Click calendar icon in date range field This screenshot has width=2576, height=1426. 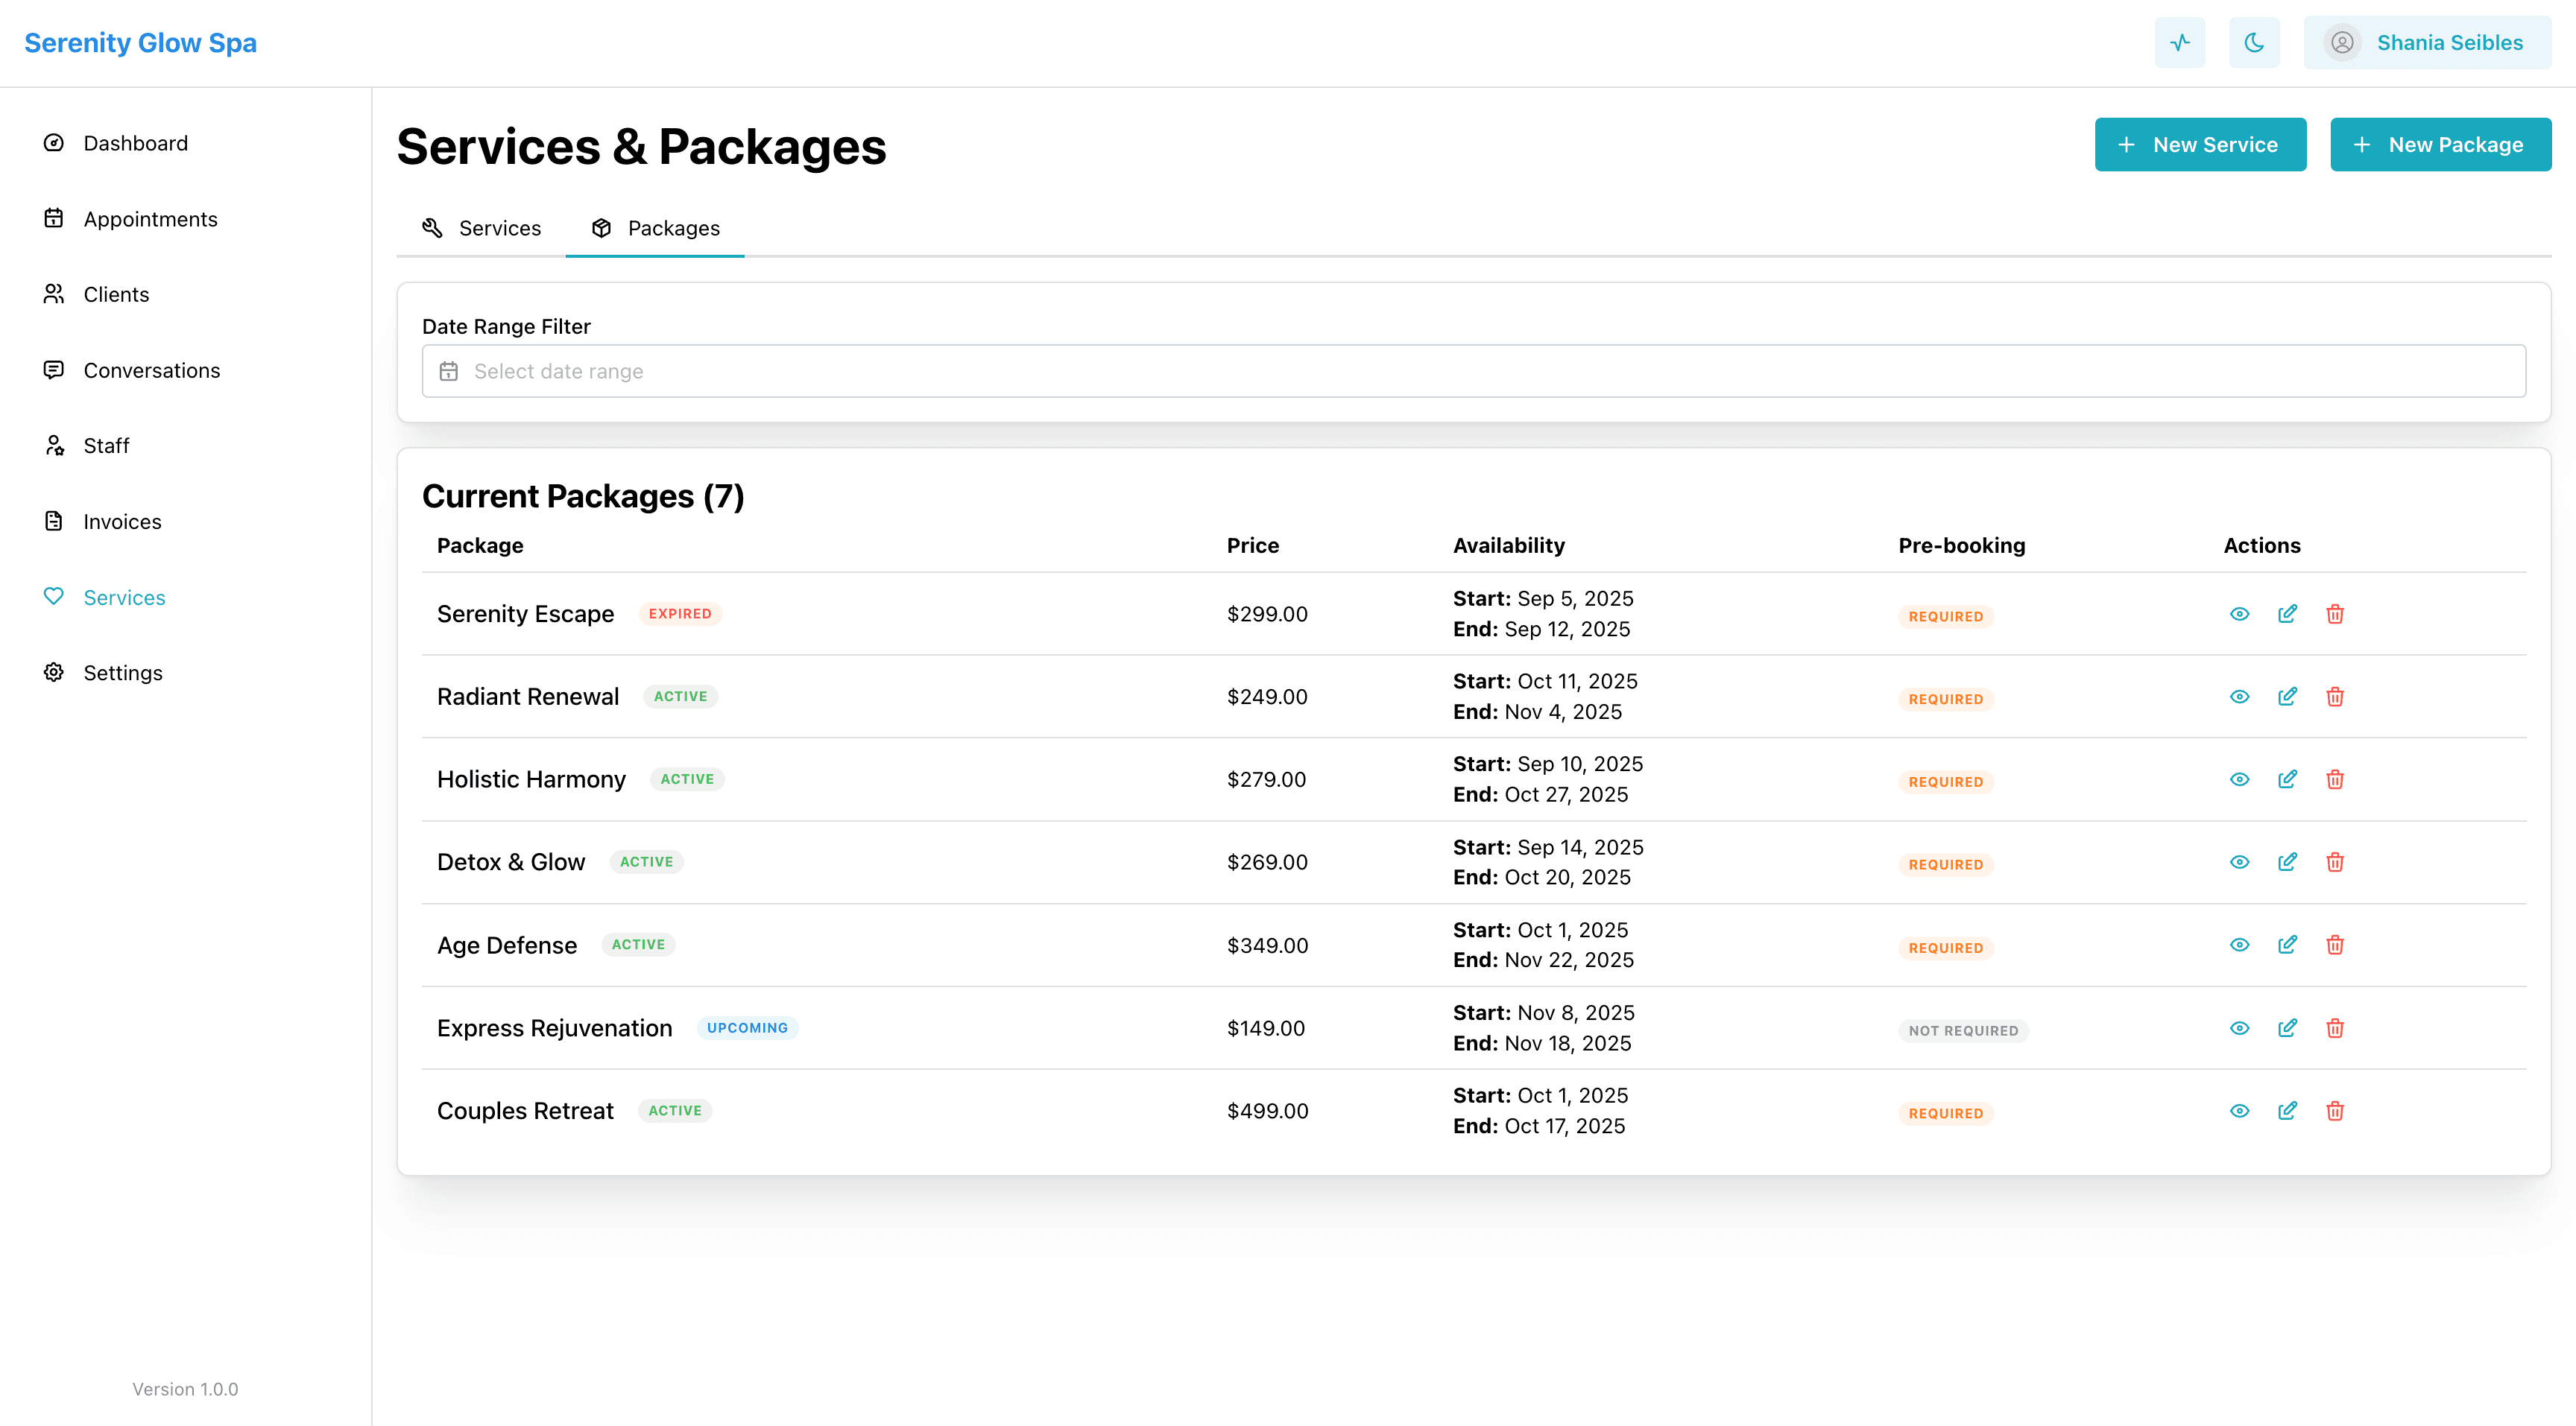tap(449, 371)
